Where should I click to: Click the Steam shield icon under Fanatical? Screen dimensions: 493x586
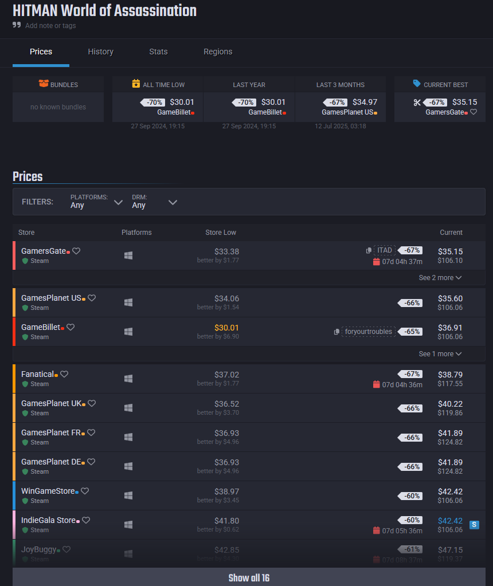(25, 384)
